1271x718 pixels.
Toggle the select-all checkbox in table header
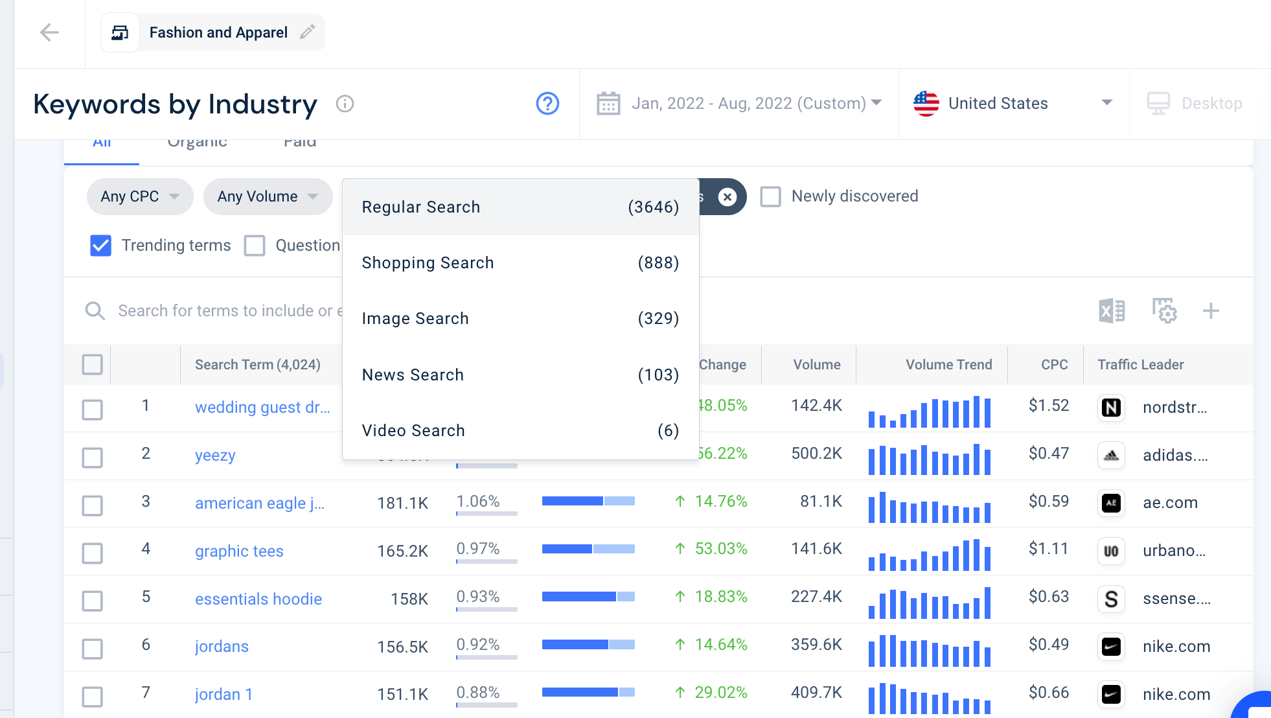pyautogui.click(x=93, y=365)
